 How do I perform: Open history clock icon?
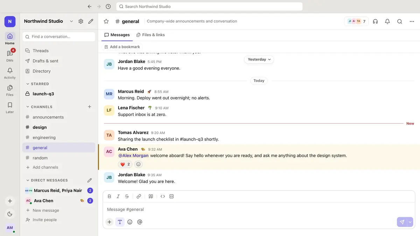click(x=108, y=6)
